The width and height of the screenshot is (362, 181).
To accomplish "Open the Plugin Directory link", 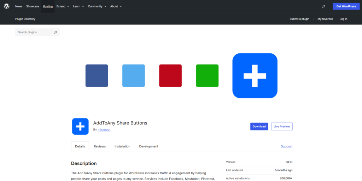I will [x=25, y=19].
